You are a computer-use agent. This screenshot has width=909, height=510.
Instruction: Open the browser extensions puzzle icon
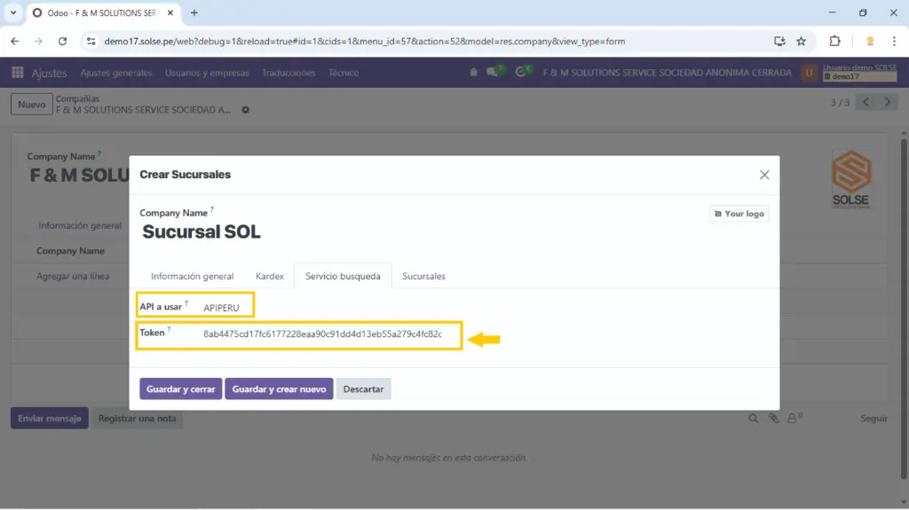click(834, 41)
